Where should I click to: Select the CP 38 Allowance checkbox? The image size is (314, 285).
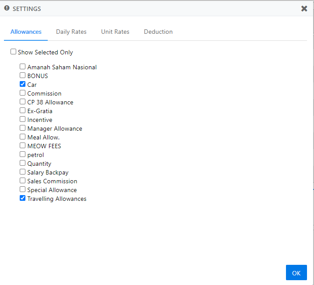click(22, 102)
